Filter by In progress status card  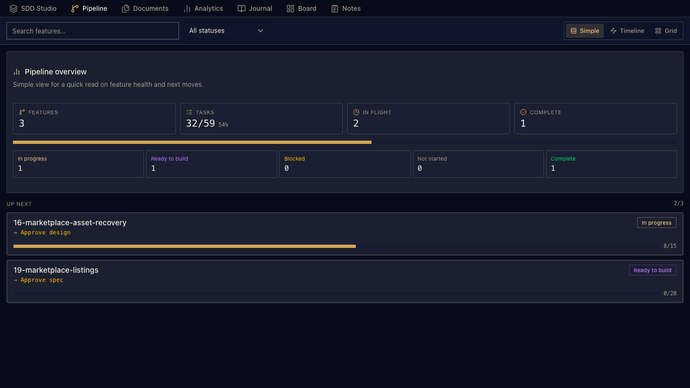click(x=78, y=164)
